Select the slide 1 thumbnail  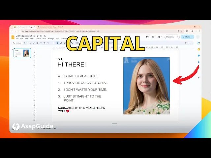coord(22,53)
